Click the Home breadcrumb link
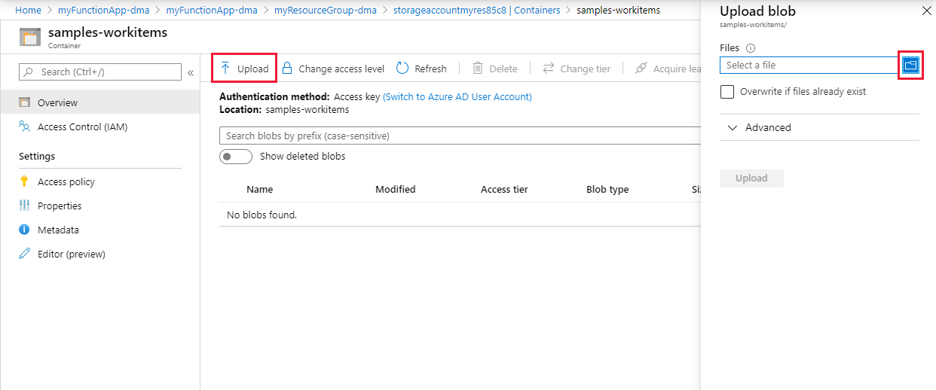The width and height of the screenshot is (936, 390). click(x=28, y=11)
